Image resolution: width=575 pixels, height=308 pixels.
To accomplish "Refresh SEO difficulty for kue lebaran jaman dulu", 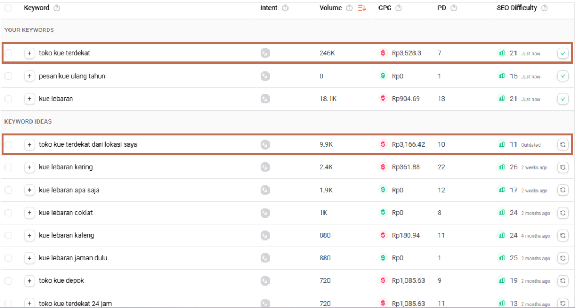I will [x=563, y=258].
